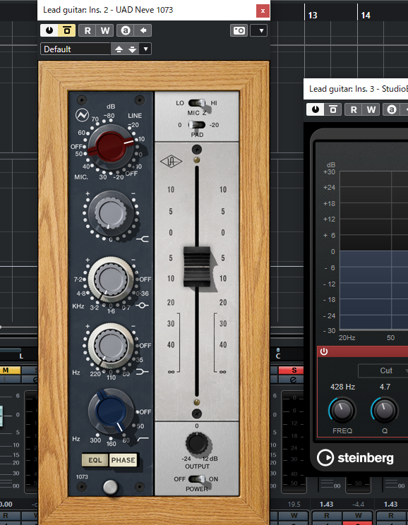The height and width of the screenshot is (525, 408).
Task: Load the previous preset with up arrow
Action: [119, 49]
